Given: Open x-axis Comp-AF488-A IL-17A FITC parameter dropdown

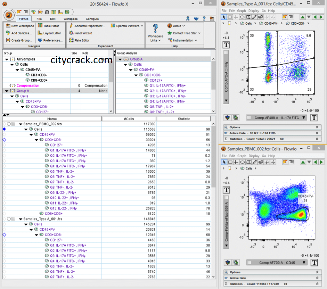Looking at the screenshot, I should pyautogui.click(x=277, y=118).
